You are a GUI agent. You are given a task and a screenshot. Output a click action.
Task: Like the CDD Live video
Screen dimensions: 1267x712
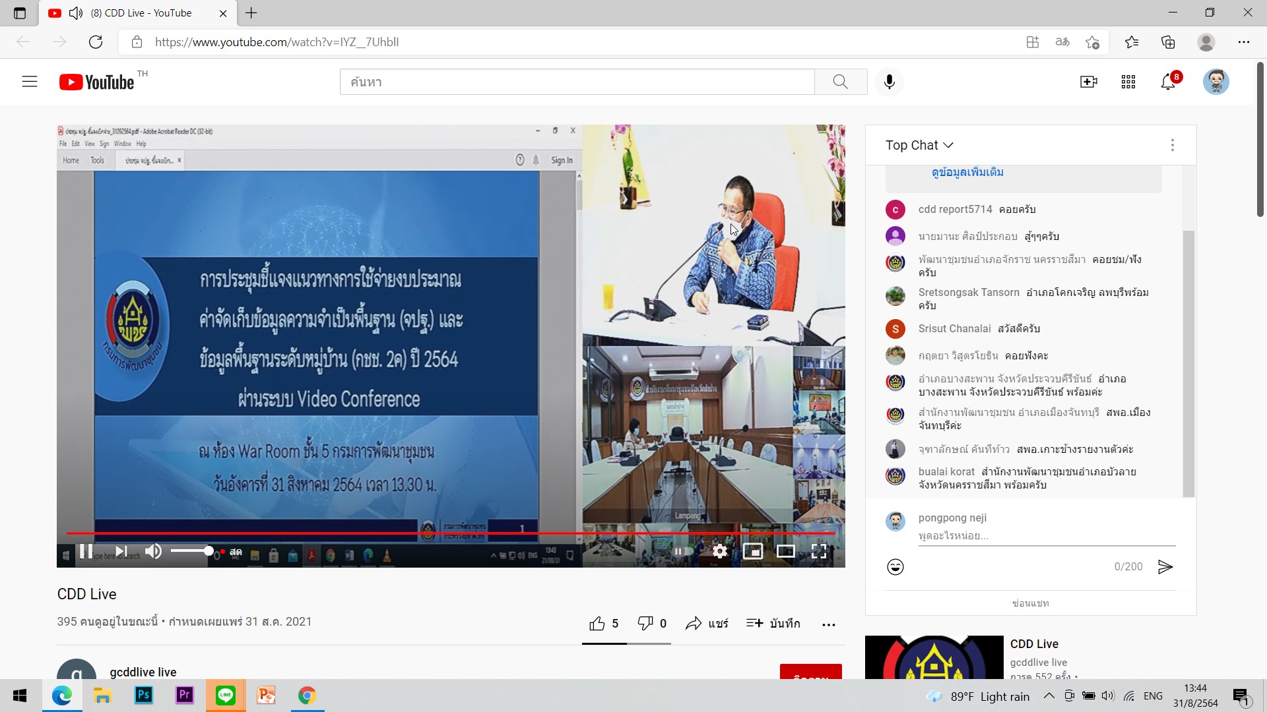coord(604,624)
